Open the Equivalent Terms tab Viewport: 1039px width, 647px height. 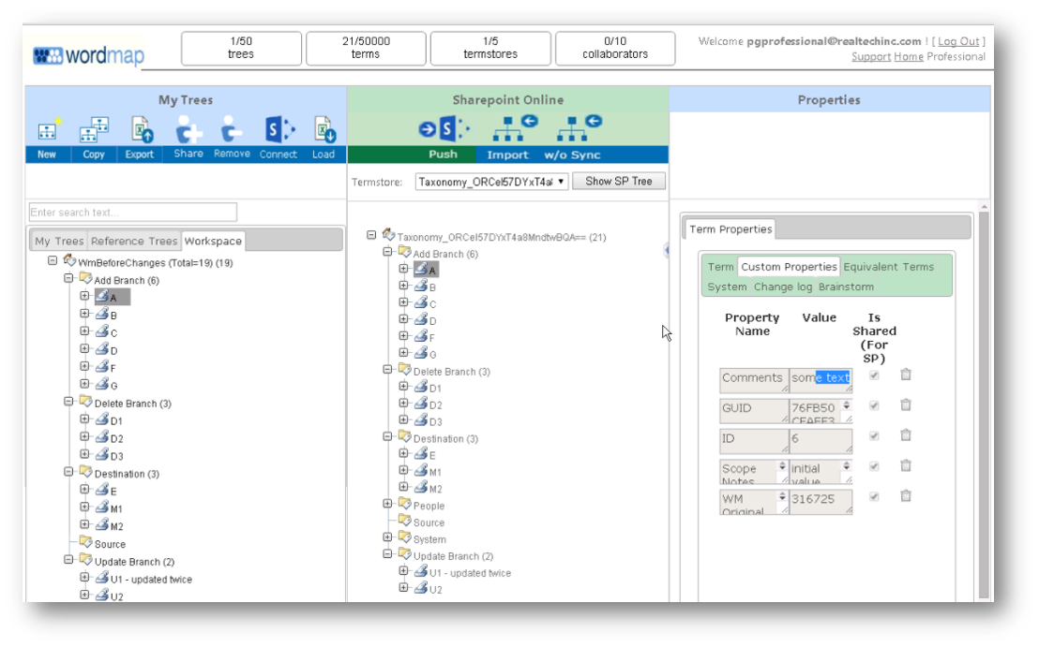pos(888,267)
